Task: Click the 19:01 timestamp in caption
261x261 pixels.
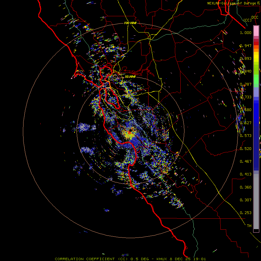Action: (x=200, y=259)
